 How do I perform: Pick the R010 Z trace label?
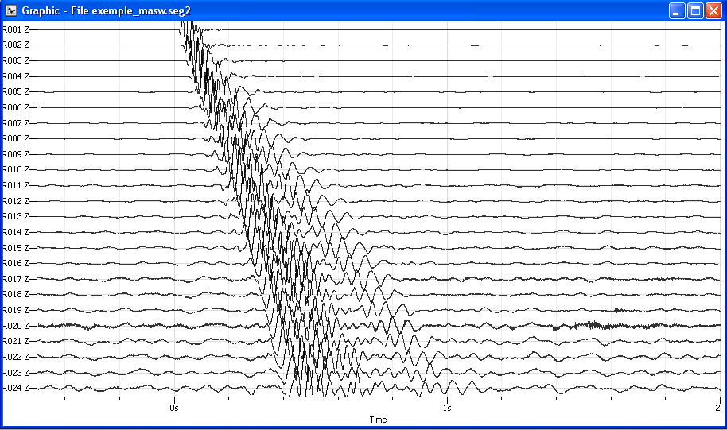pyautogui.click(x=16, y=169)
